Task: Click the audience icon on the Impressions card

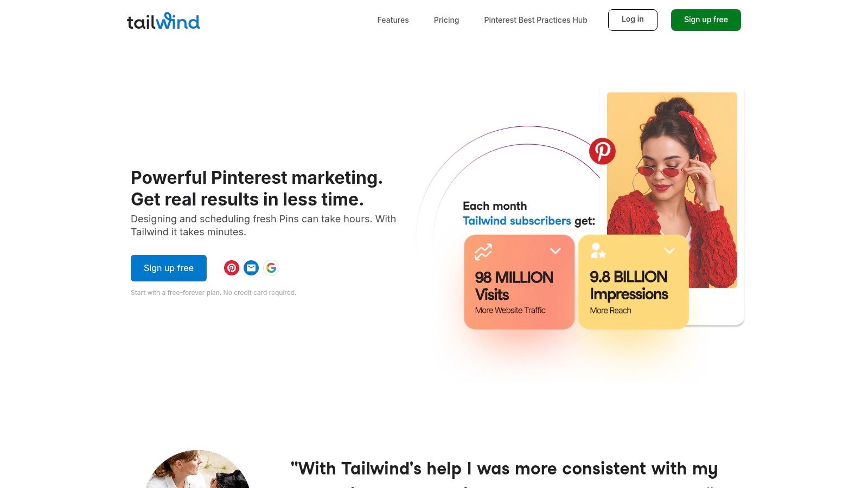Action: click(x=598, y=251)
